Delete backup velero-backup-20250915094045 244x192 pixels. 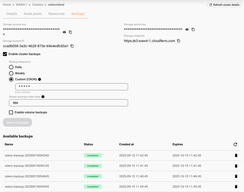[x=236, y=176]
